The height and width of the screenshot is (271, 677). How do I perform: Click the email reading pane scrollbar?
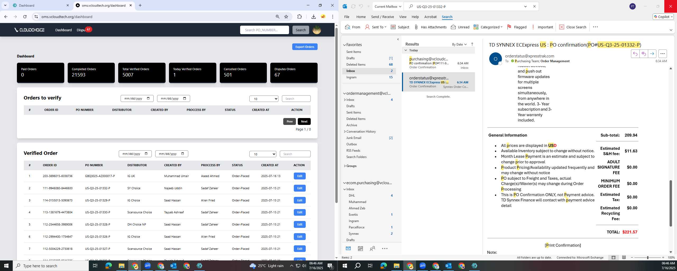[671, 203]
